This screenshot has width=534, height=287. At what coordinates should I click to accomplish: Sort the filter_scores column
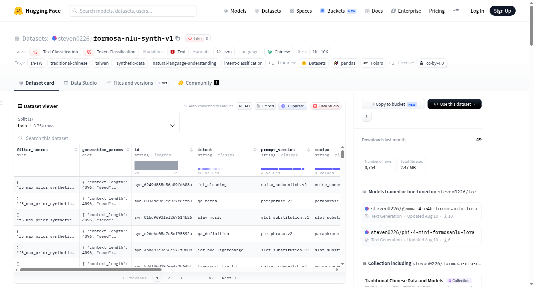(x=76, y=150)
